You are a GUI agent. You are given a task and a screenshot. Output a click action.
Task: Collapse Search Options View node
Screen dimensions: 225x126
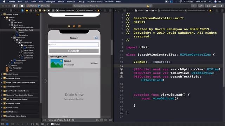[12, 28]
